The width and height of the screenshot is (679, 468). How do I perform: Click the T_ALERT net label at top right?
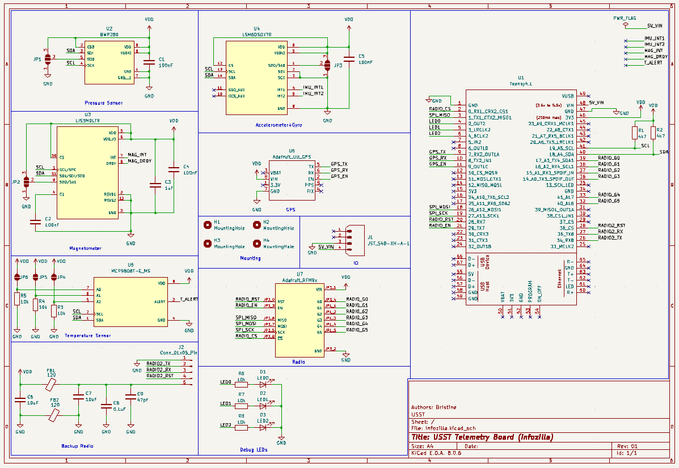tap(653, 63)
